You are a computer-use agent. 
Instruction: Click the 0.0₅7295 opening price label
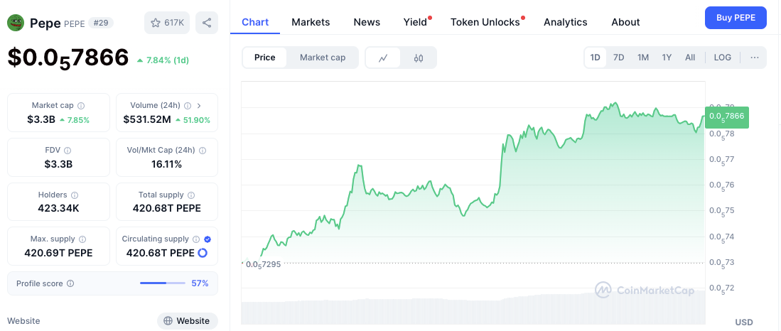(x=264, y=264)
